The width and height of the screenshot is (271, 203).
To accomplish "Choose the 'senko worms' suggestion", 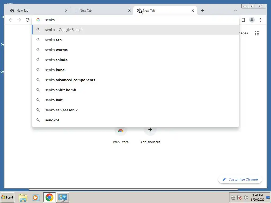I will pyautogui.click(x=136, y=50).
